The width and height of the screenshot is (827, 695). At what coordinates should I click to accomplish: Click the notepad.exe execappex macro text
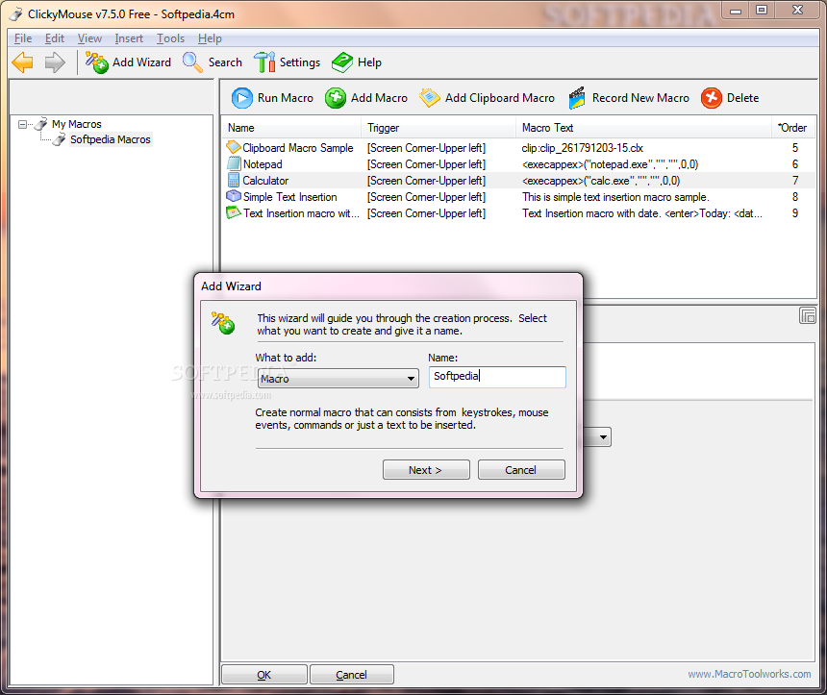611,164
